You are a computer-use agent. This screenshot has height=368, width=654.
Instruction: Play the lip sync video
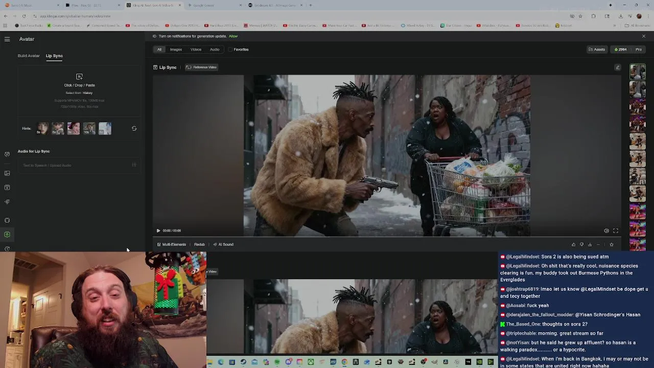pyautogui.click(x=158, y=231)
